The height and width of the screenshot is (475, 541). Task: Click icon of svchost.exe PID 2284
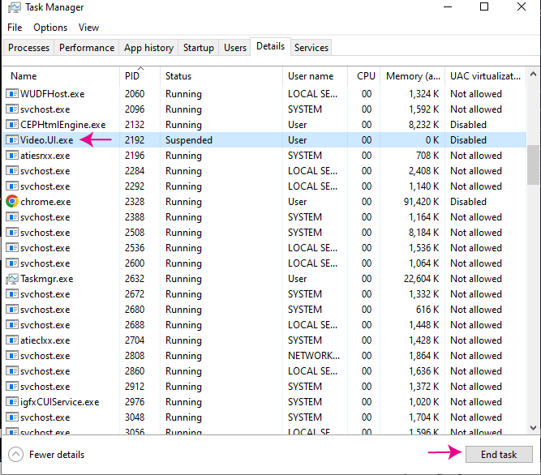tap(12, 171)
